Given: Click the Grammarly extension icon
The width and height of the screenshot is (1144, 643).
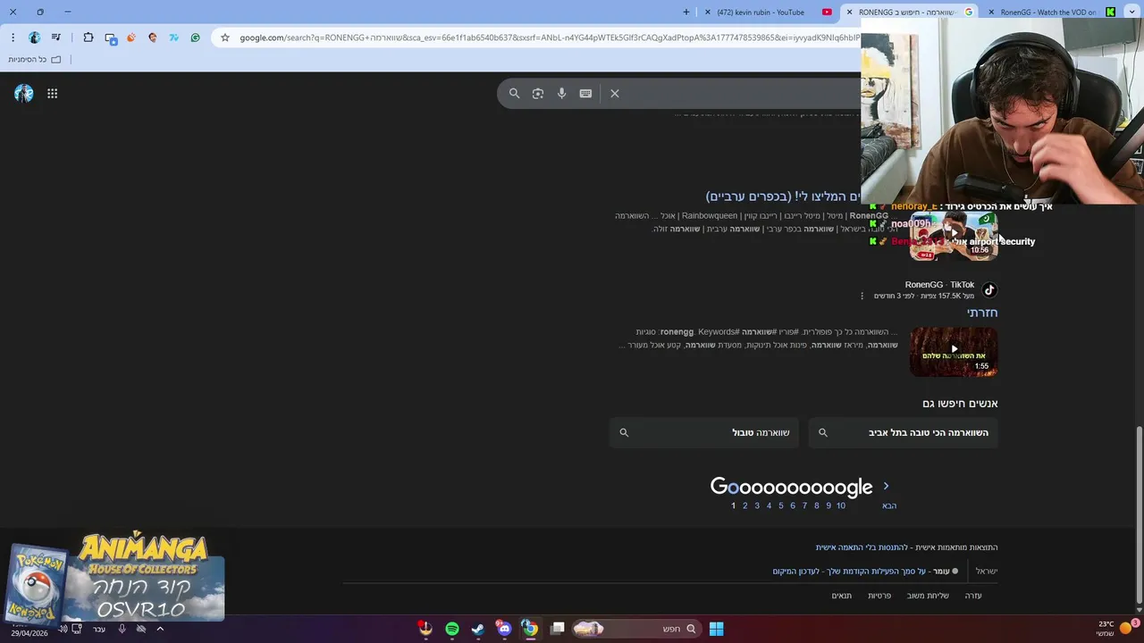Looking at the screenshot, I should point(195,38).
